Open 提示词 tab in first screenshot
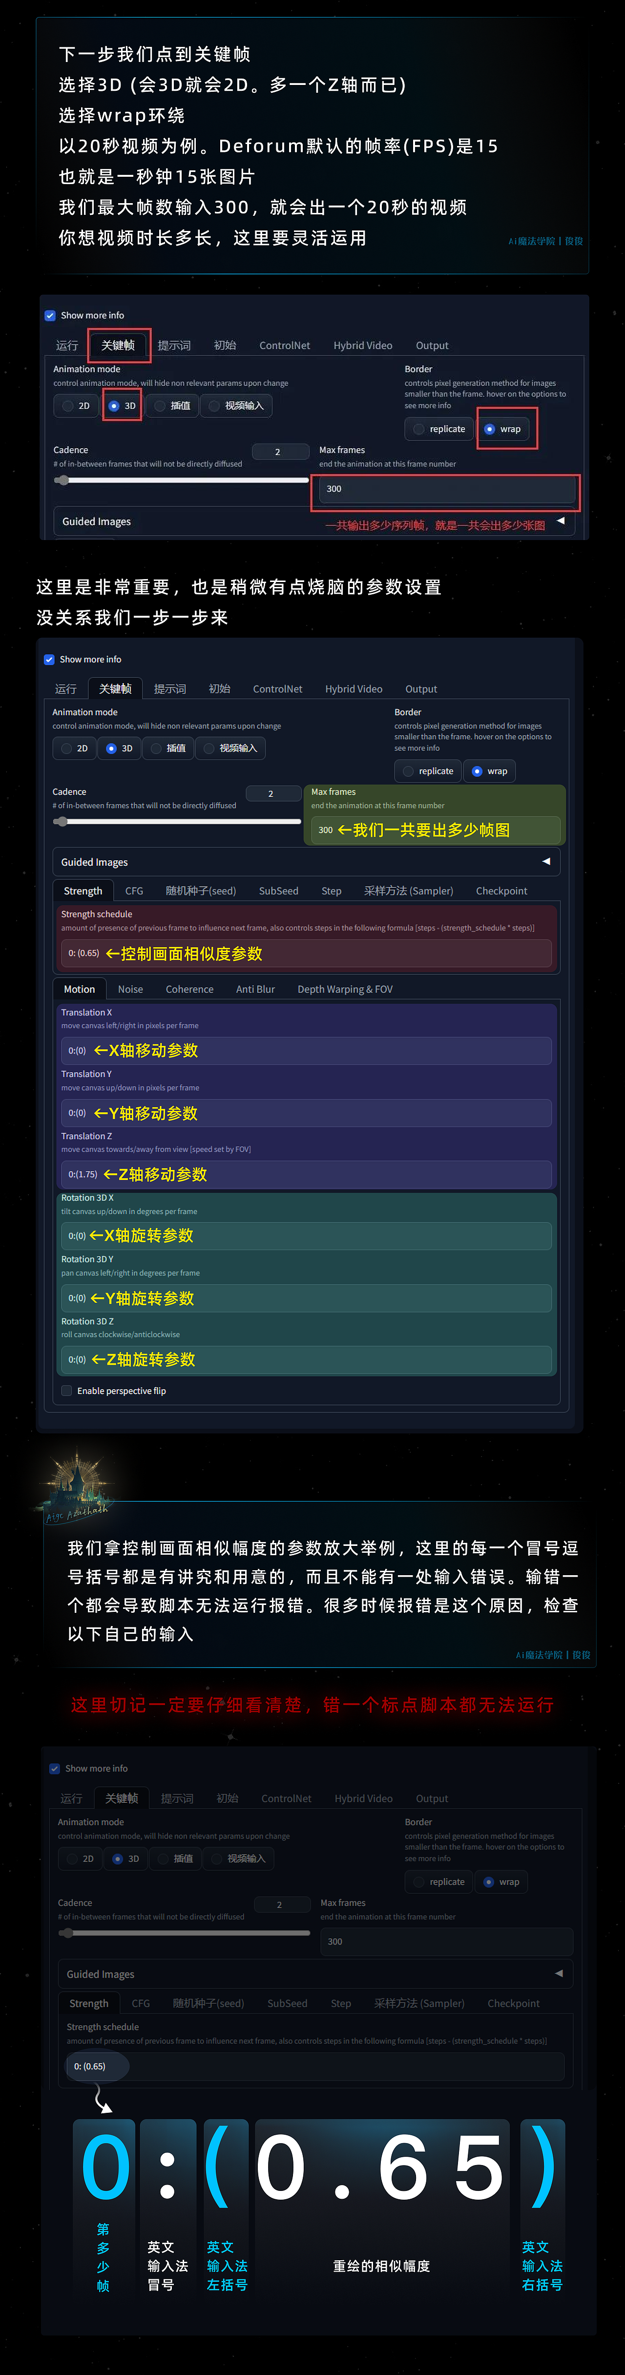Screen dimensions: 625x2375 click(x=174, y=345)
